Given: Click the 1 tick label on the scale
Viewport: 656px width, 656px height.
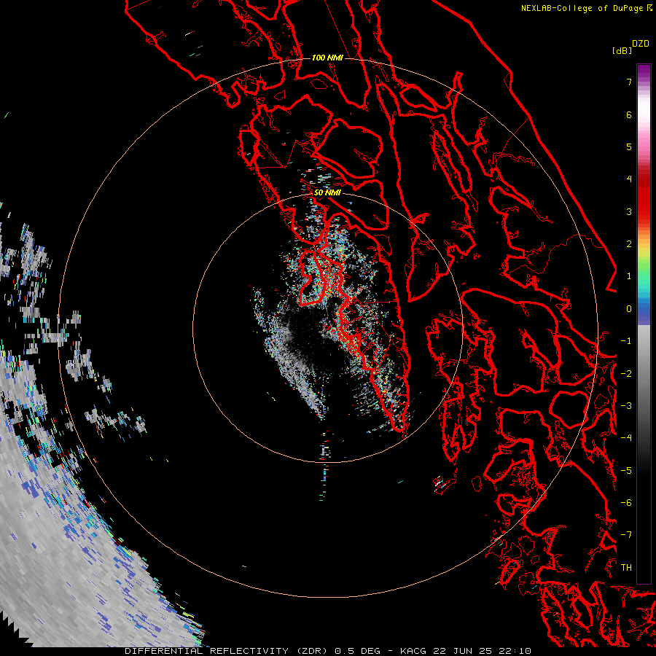Looking at the screenshot, I should click(629, 276).
